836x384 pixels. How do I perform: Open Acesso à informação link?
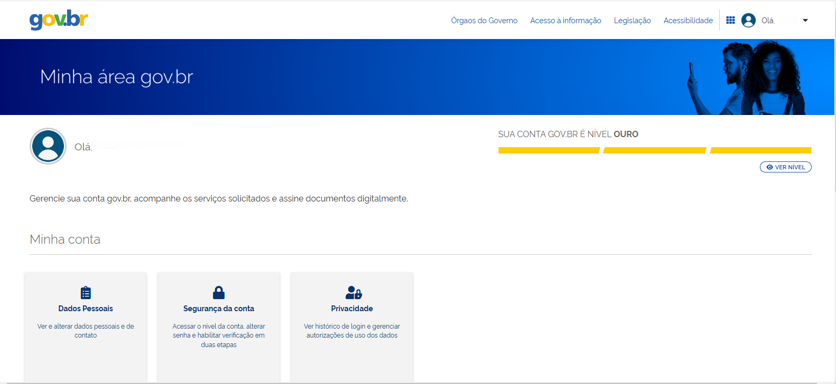pos(565,21)
